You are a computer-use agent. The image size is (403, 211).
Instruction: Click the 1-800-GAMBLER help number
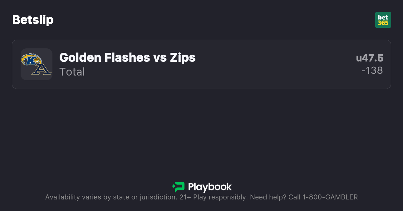tap(330, 197)
